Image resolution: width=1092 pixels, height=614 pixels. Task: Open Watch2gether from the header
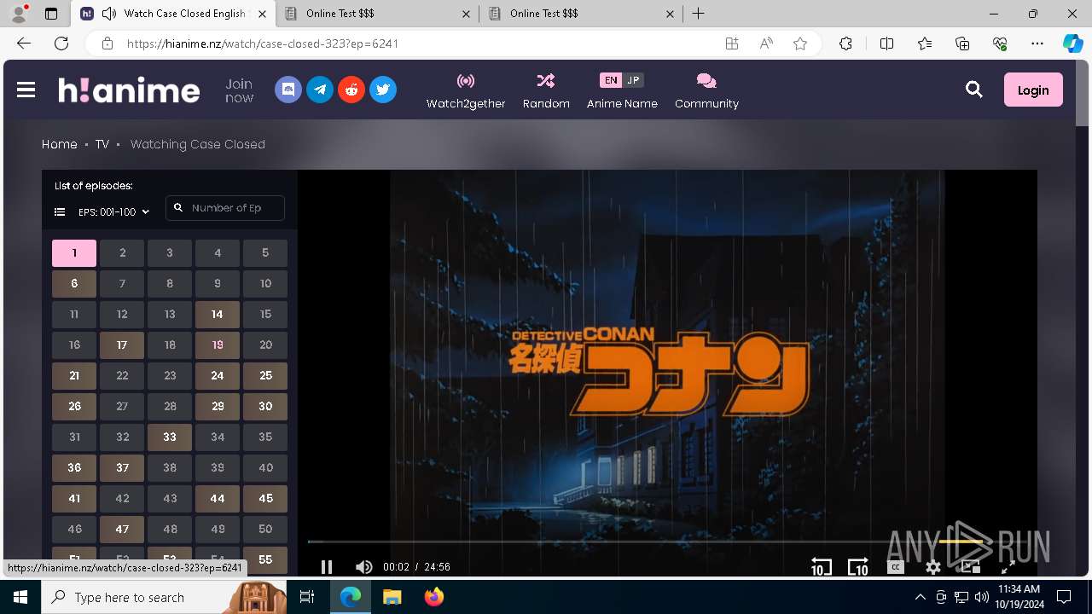pyautogui.click(x=466, y=90)
